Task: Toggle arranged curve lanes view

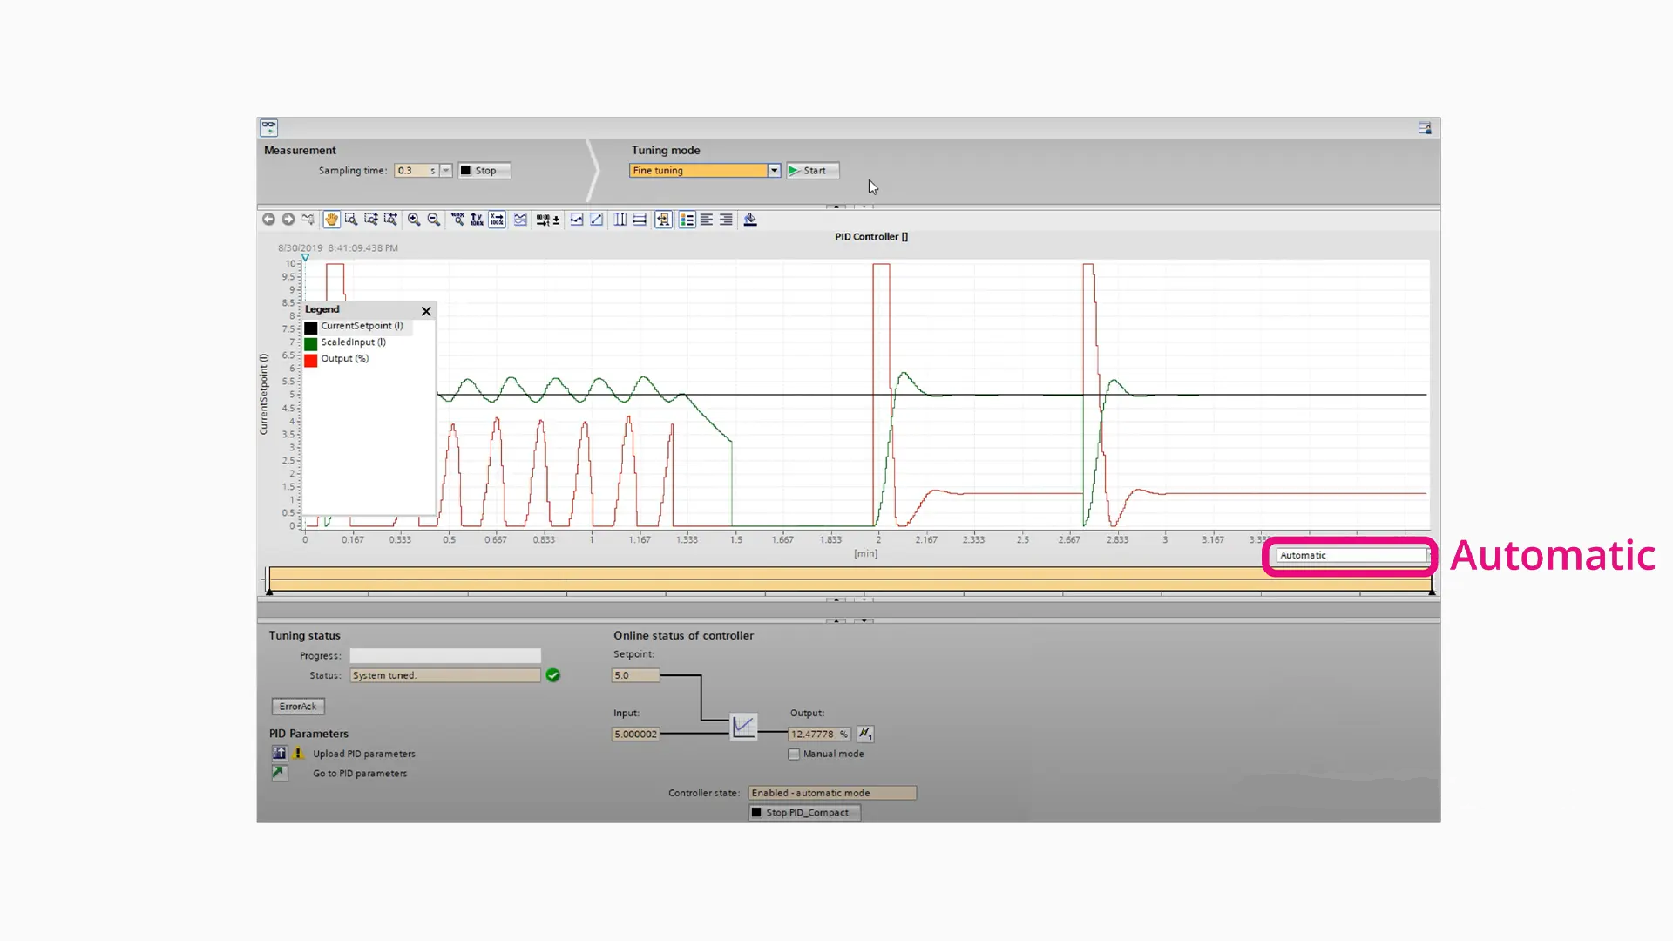Action: (520, 220)
